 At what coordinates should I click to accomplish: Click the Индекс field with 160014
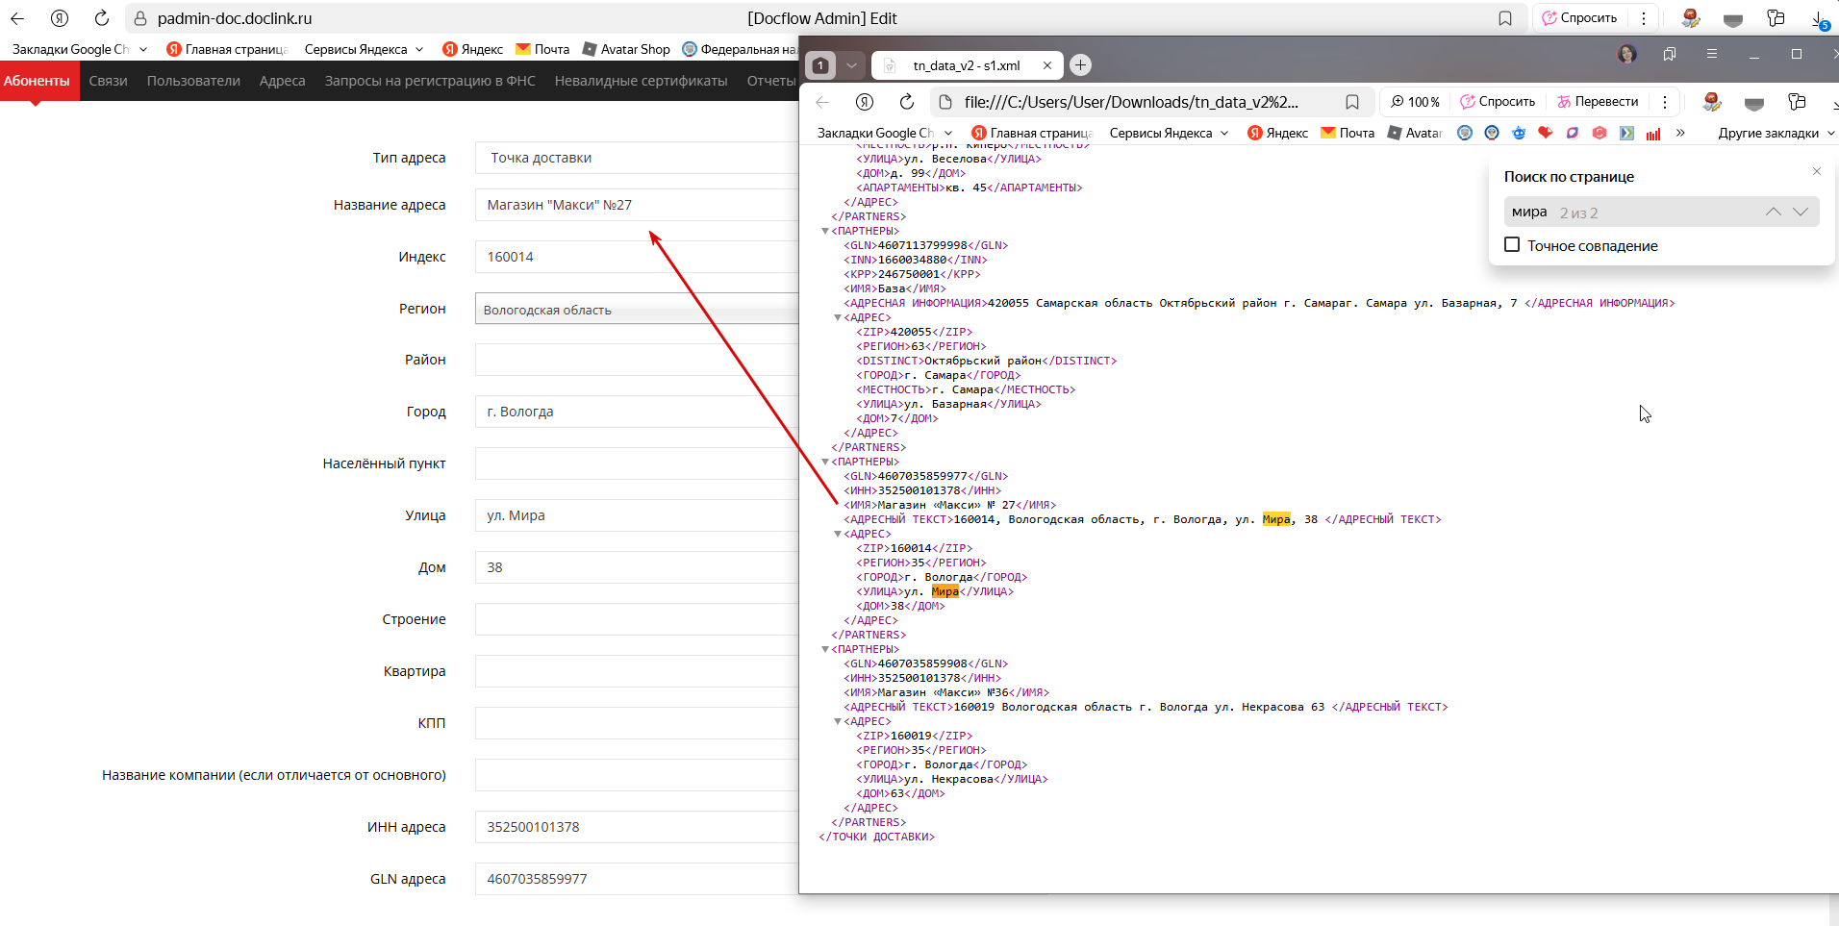(x=637, y=257)
